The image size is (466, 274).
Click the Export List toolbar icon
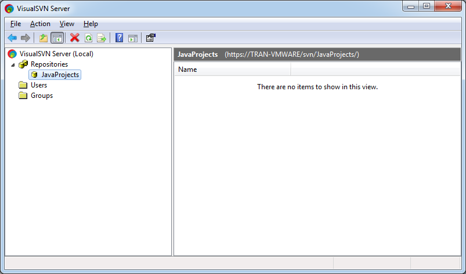tap(102, 38)
